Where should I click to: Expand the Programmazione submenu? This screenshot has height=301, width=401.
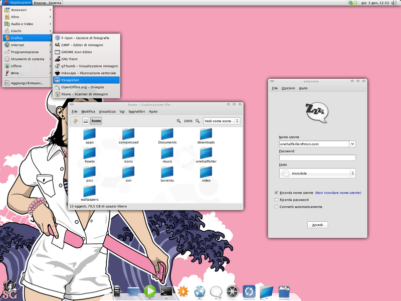pos(28,52)
